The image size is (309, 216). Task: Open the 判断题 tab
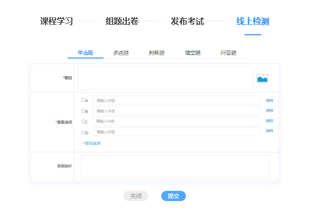[x=157, y=53]
